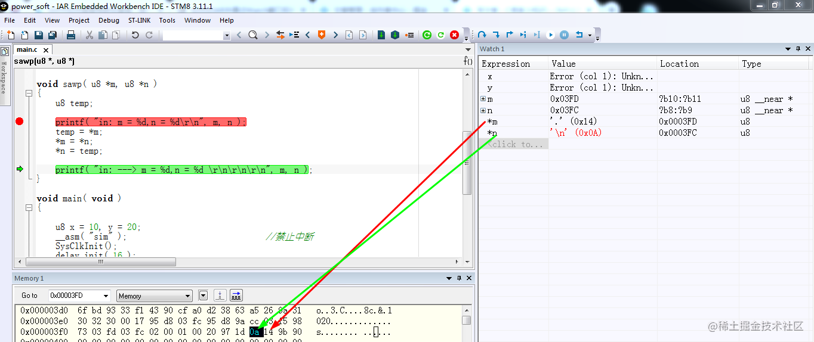Click the Step Into debug icon
Viewport: 814px width, 342px height.
pyautogui.click(x=496, y=35)
